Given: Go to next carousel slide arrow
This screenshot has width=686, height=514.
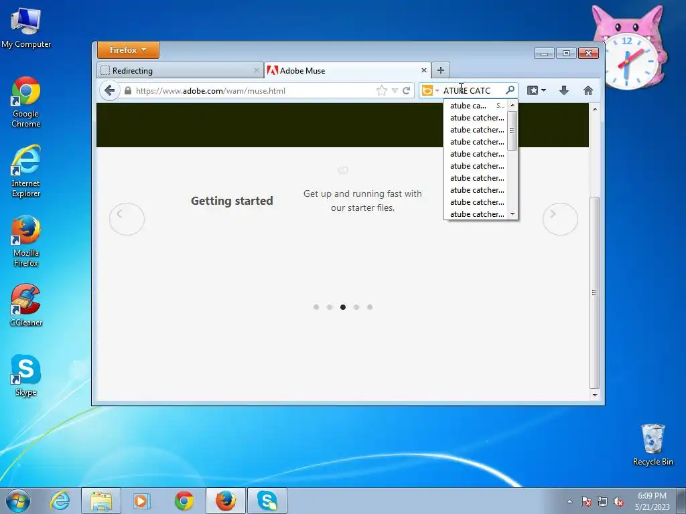Looking at the screenshot, I should pyautogui.click(x=560, y=219).
